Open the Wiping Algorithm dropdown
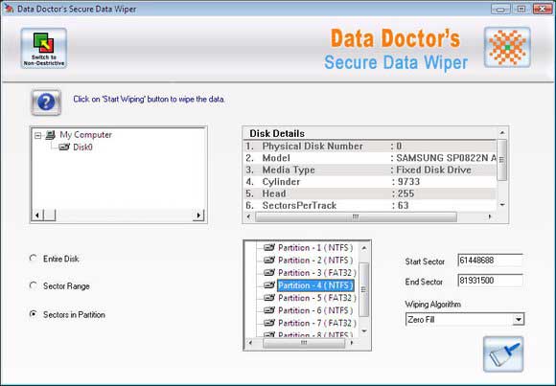 [518, 320]
